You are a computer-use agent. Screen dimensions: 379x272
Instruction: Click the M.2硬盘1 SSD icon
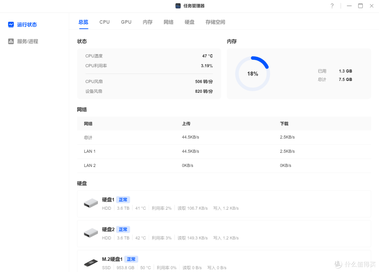91,263
